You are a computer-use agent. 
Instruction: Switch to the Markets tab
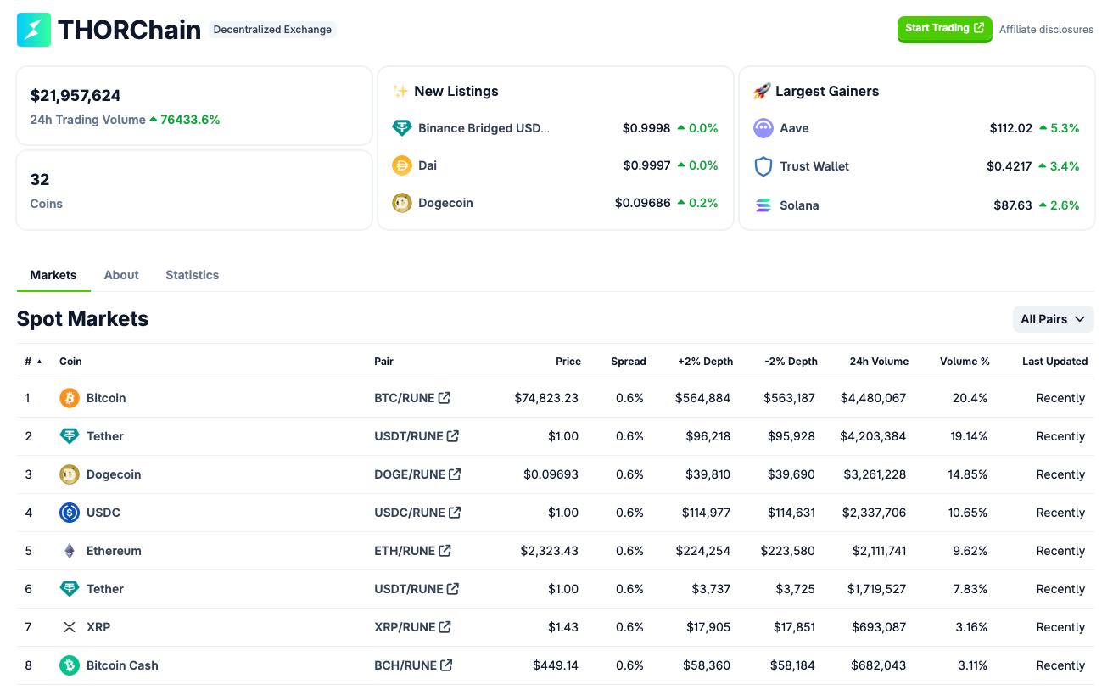[53, 275]
